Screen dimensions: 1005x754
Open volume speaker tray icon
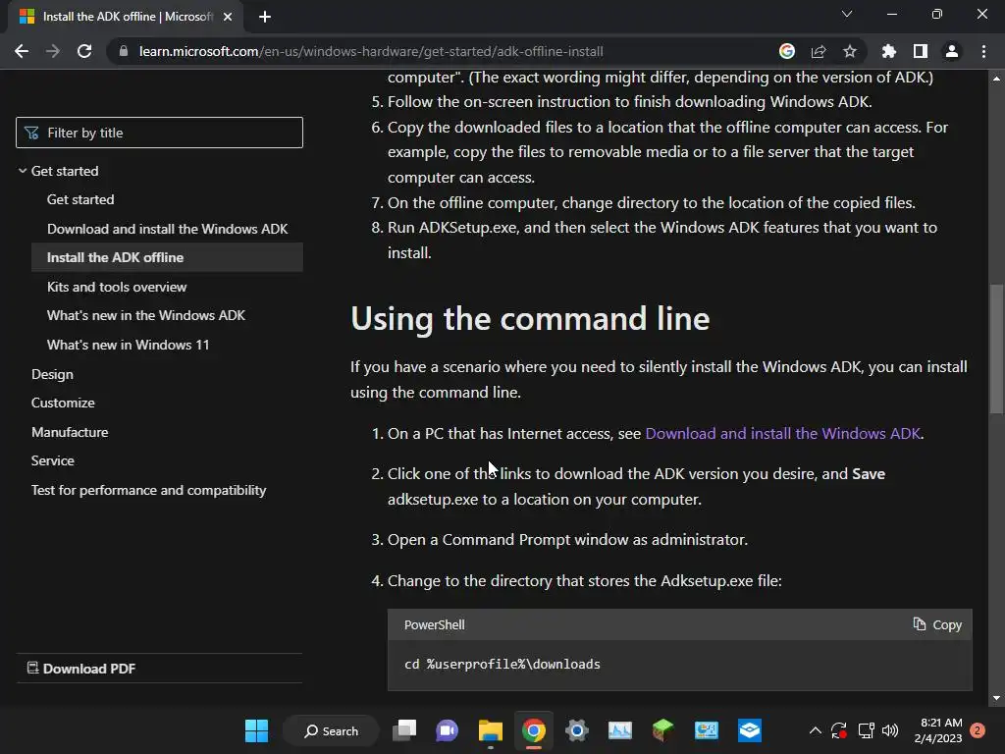click(x=889, y=730)
